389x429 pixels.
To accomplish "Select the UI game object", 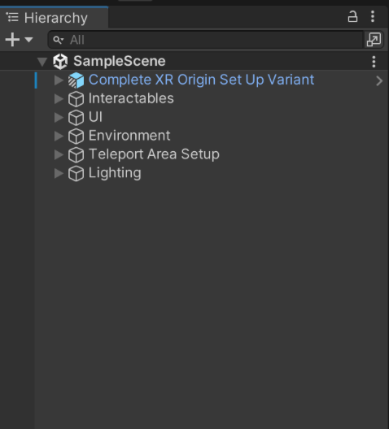I will (95, 117).
